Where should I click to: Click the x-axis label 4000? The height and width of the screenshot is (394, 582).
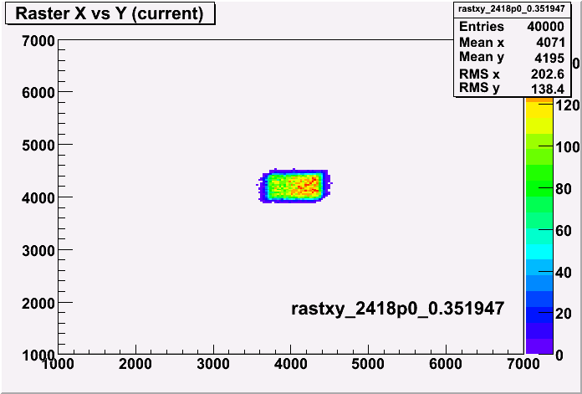(291, 364)
